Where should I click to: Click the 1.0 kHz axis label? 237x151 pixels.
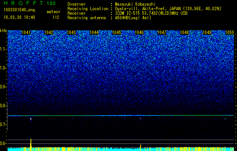click(x=3, y=68)
